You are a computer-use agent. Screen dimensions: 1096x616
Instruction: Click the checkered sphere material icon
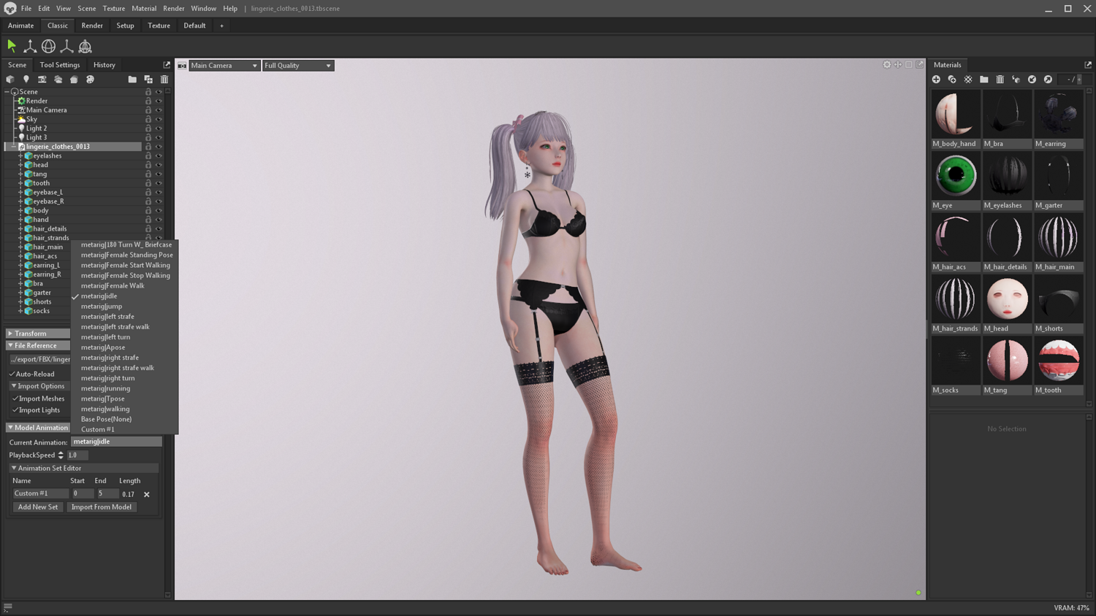tap(968, 80)
